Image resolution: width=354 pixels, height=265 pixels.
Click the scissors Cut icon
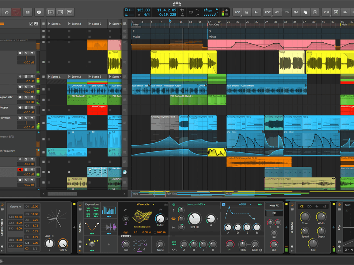pyautogui.click(x=296, y=12)
